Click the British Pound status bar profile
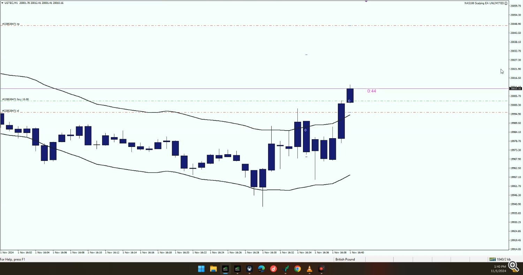 [345, 259]
